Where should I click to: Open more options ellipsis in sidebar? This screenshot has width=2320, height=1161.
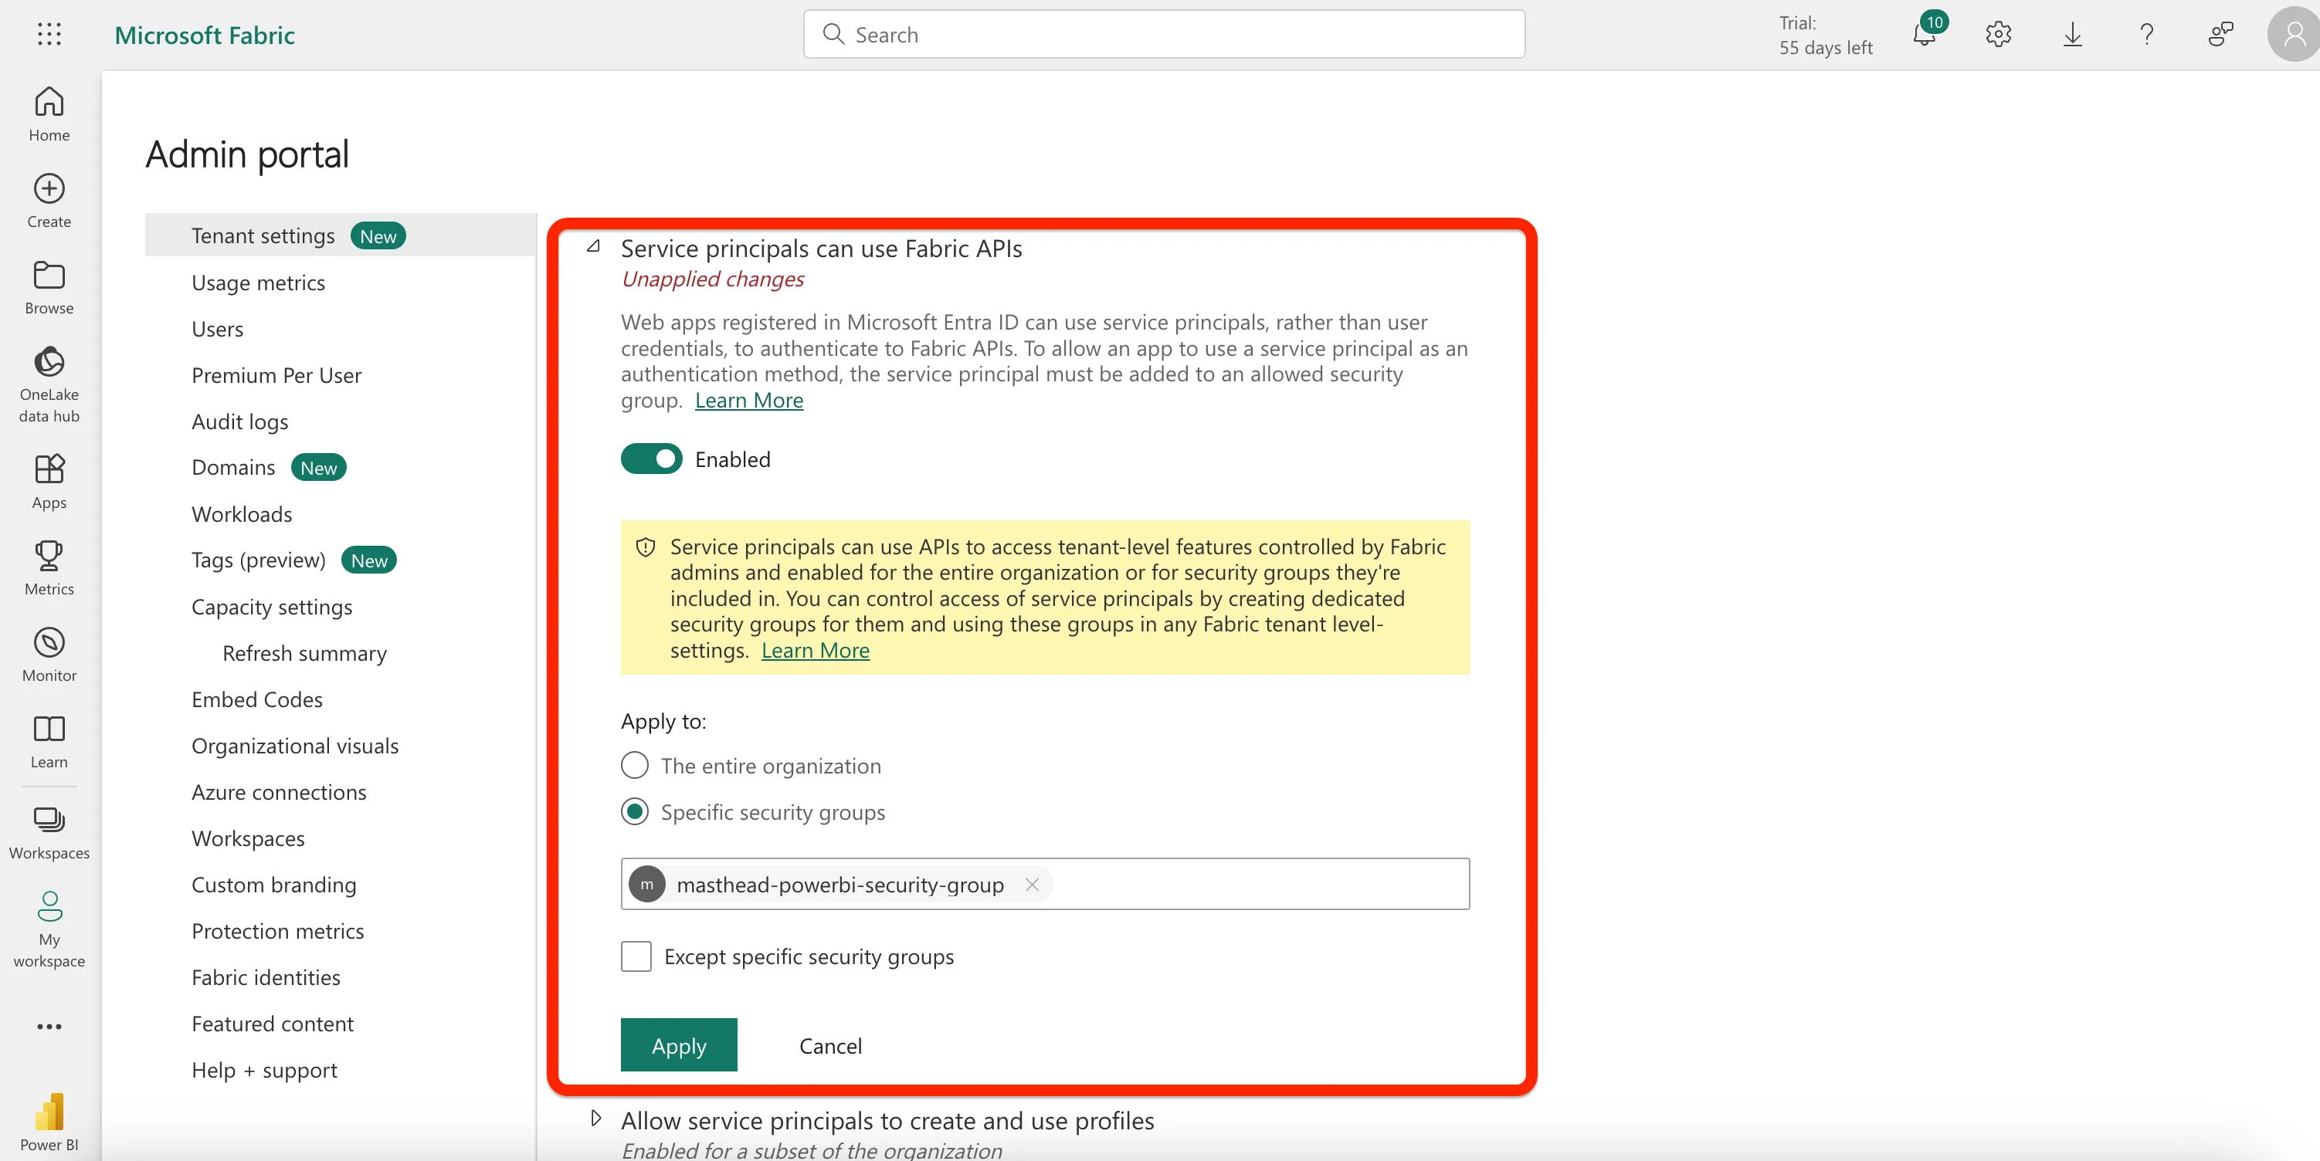point(49,1026)
